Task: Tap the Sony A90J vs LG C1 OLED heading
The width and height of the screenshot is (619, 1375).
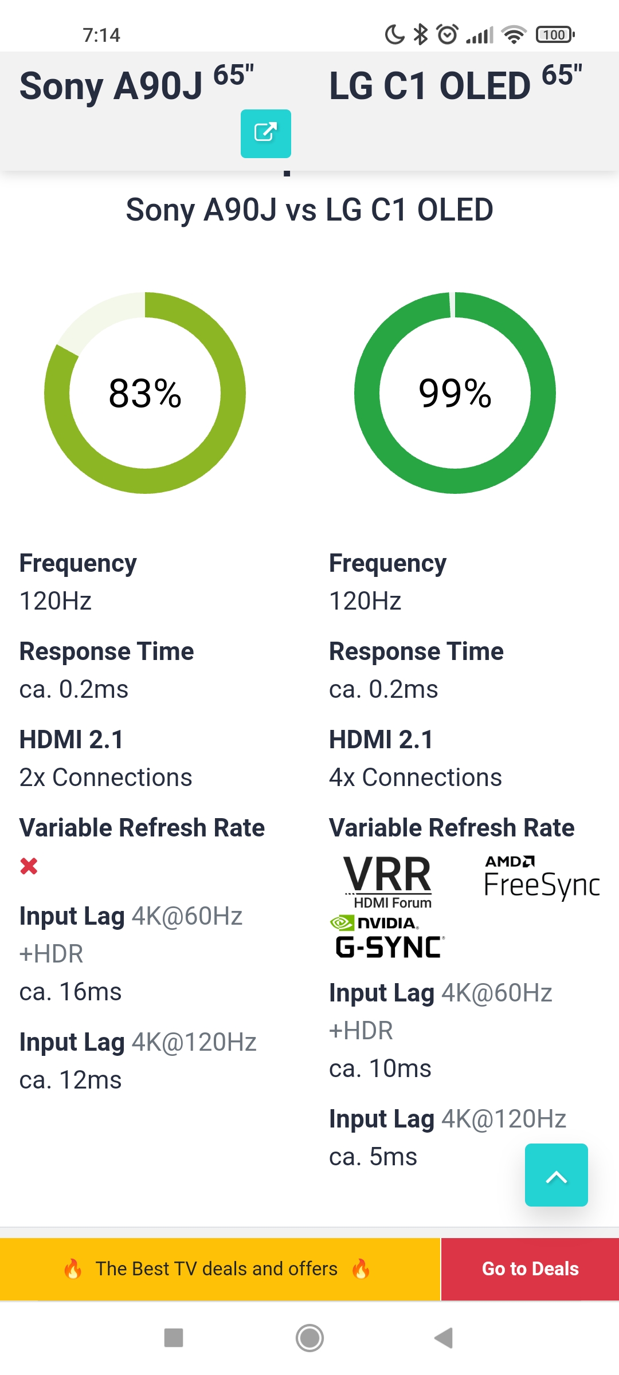Action: click(x=309, y=210)
